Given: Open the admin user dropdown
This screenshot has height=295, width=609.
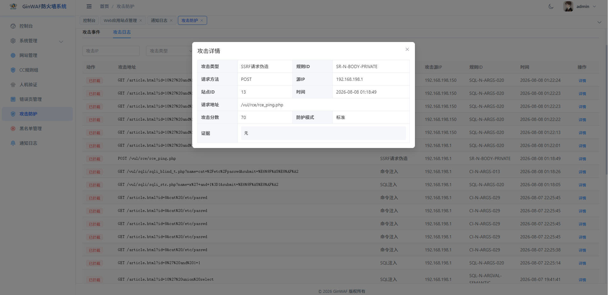Looking at the screenshot, I should point(586,6).
